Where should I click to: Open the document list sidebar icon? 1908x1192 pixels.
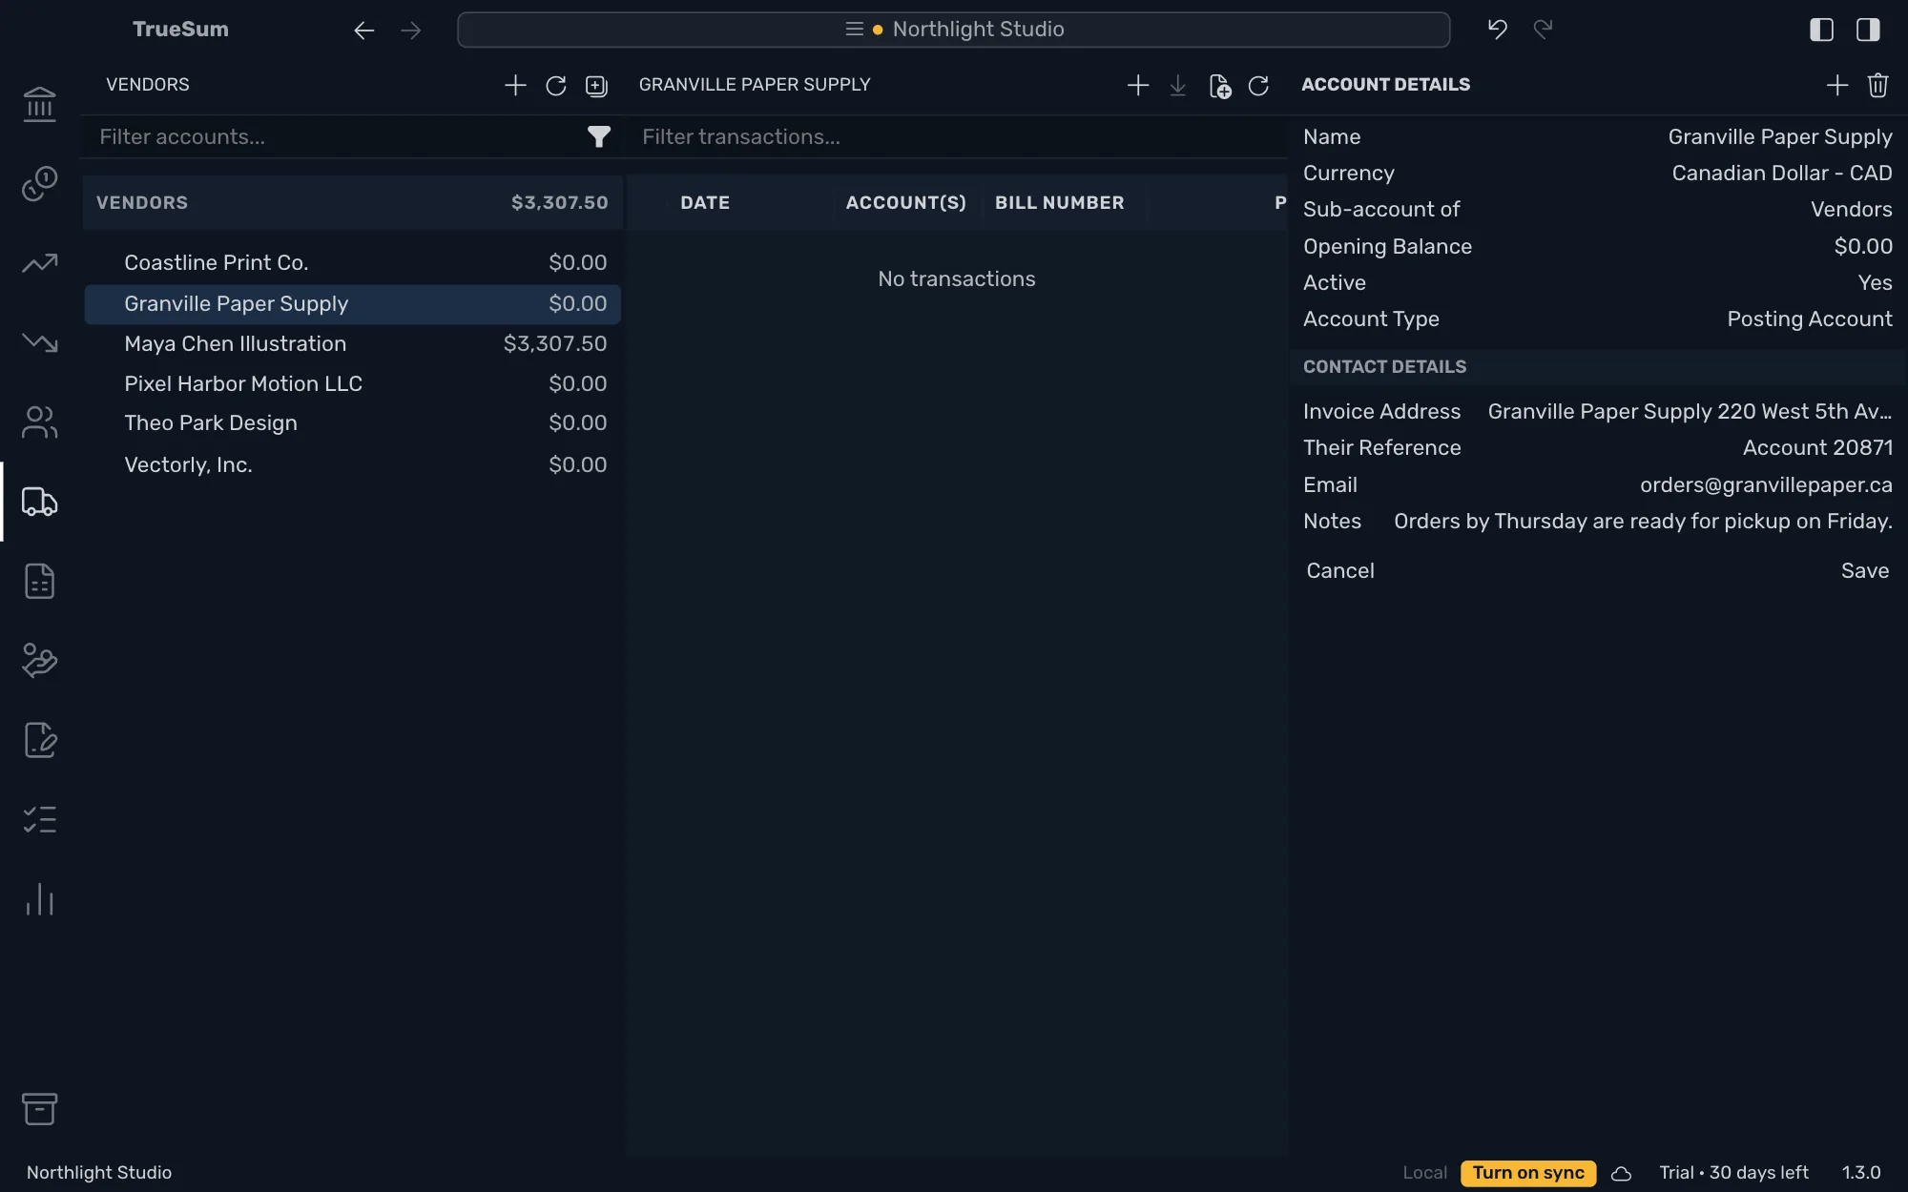(x=39, y=581)
